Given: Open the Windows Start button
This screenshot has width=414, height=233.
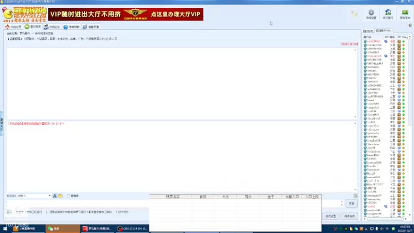Looking at the screenshot, I should pos(5,229).
